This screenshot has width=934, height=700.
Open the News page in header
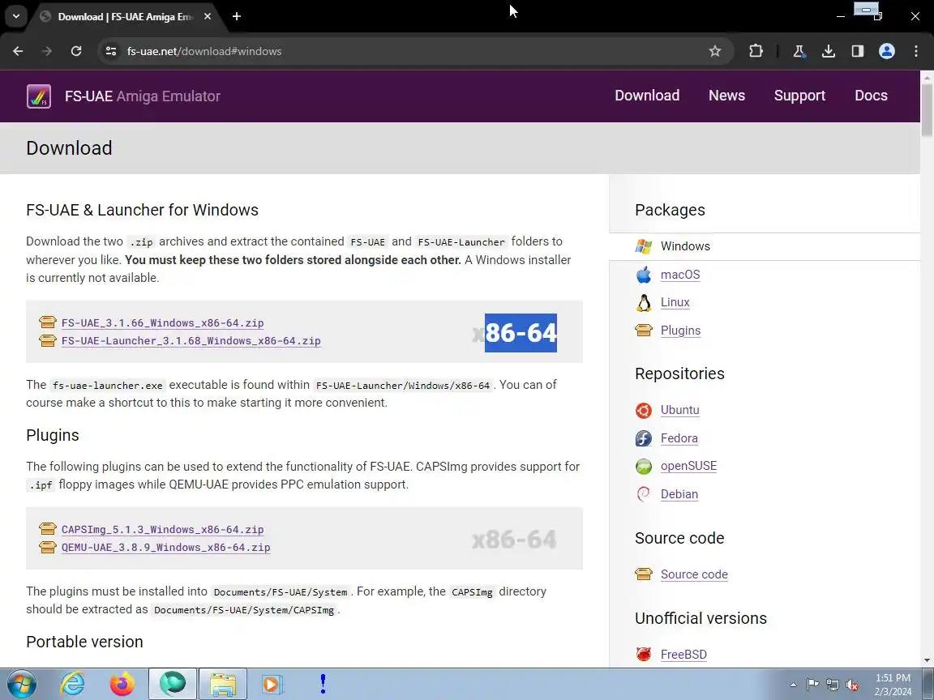click(x=726, y=96)
